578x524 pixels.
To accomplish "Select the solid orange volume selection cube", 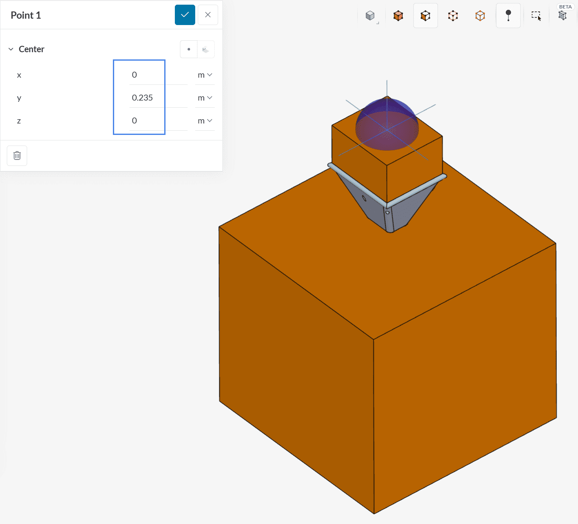I will click(x=398, y=16).
